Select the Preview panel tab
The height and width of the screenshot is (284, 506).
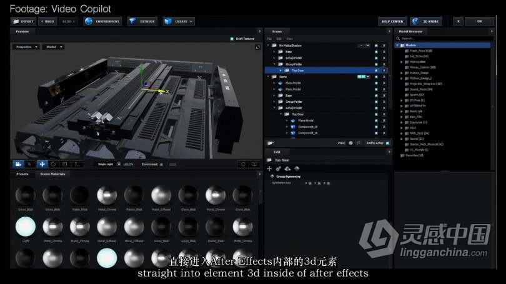(22, 32)
